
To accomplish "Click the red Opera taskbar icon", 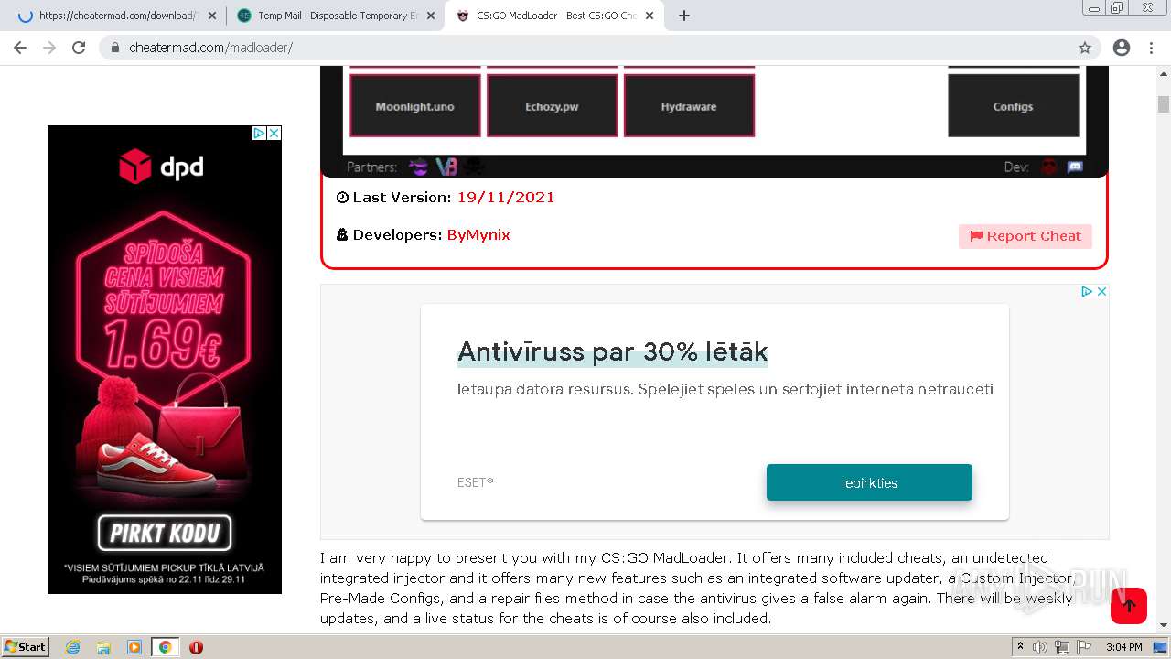I will [196, 647].
